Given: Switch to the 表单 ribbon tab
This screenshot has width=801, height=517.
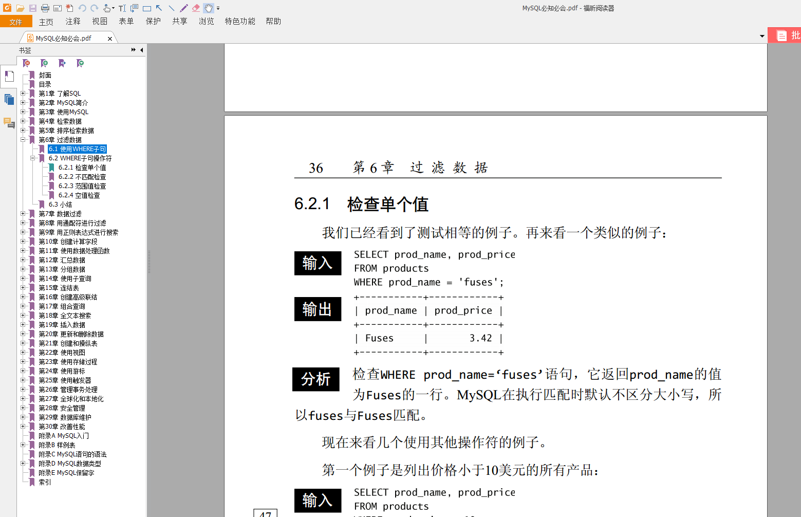Looking at the screenshot, I should point(126,22).
